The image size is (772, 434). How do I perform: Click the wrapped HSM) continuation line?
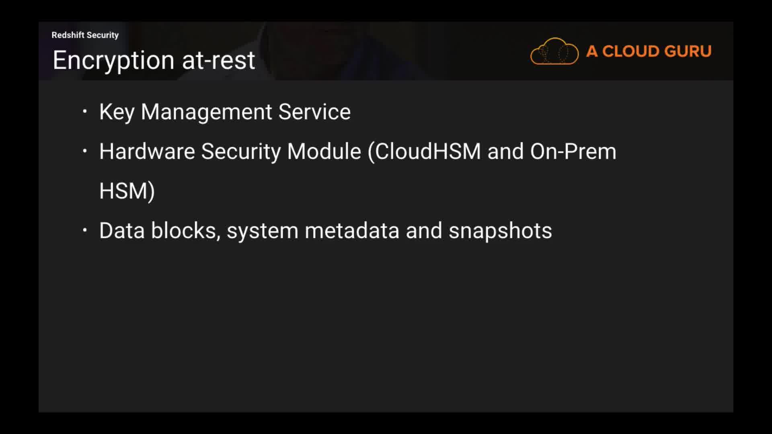click(x=127, y=191)
